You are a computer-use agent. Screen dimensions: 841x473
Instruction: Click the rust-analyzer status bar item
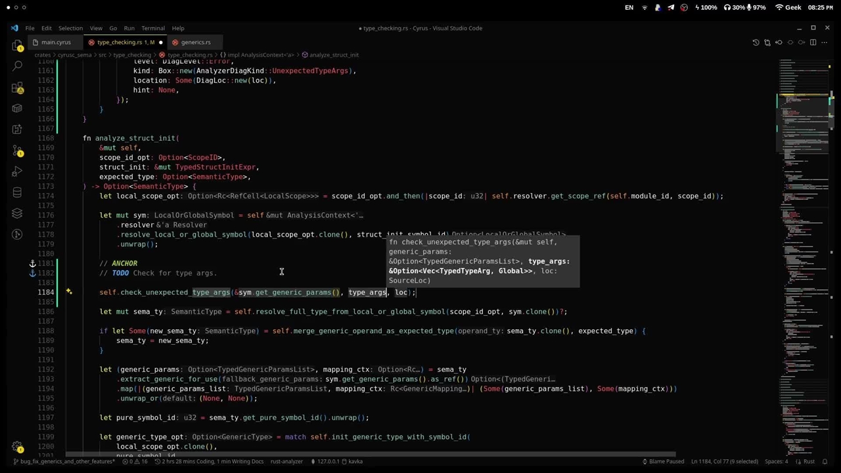point(286,461)
